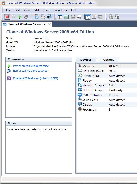Viewport: 137px width, 184px height.
Task: Open the Team menu
Action: [46, 10]
